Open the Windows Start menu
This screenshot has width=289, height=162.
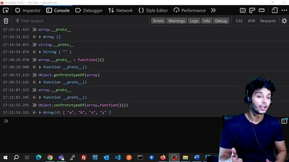pos(5,157)
